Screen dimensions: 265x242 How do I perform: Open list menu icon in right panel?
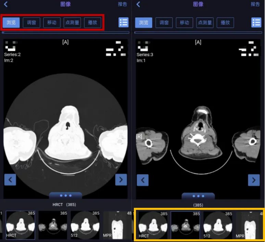pos(256,23)
